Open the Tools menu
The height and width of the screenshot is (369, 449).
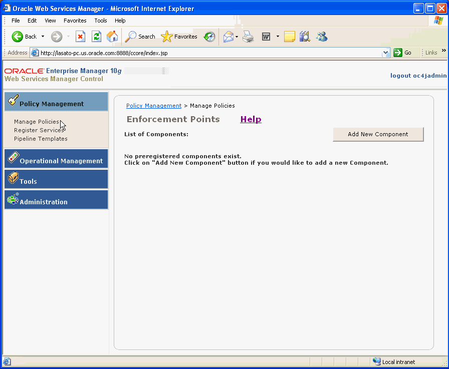click(101, 21)
